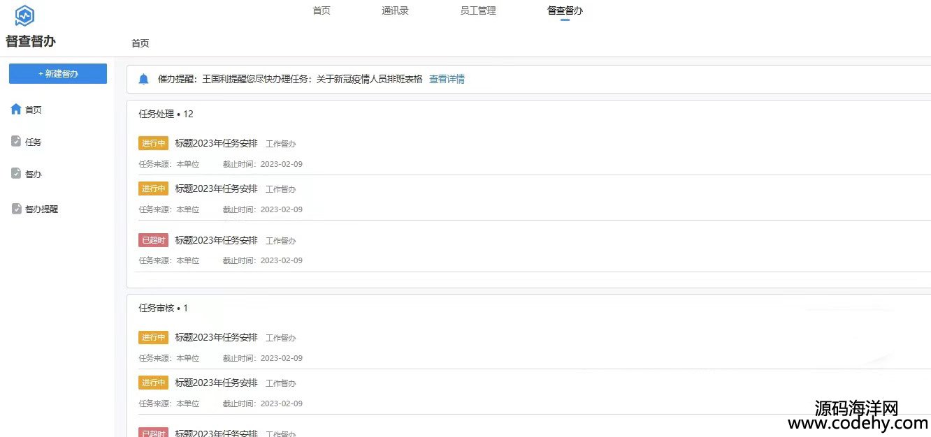This screenshot has height=437, width=931.
Task: Click the red 已超时 tag in 任务处理
Action: (x=153, y=240)
